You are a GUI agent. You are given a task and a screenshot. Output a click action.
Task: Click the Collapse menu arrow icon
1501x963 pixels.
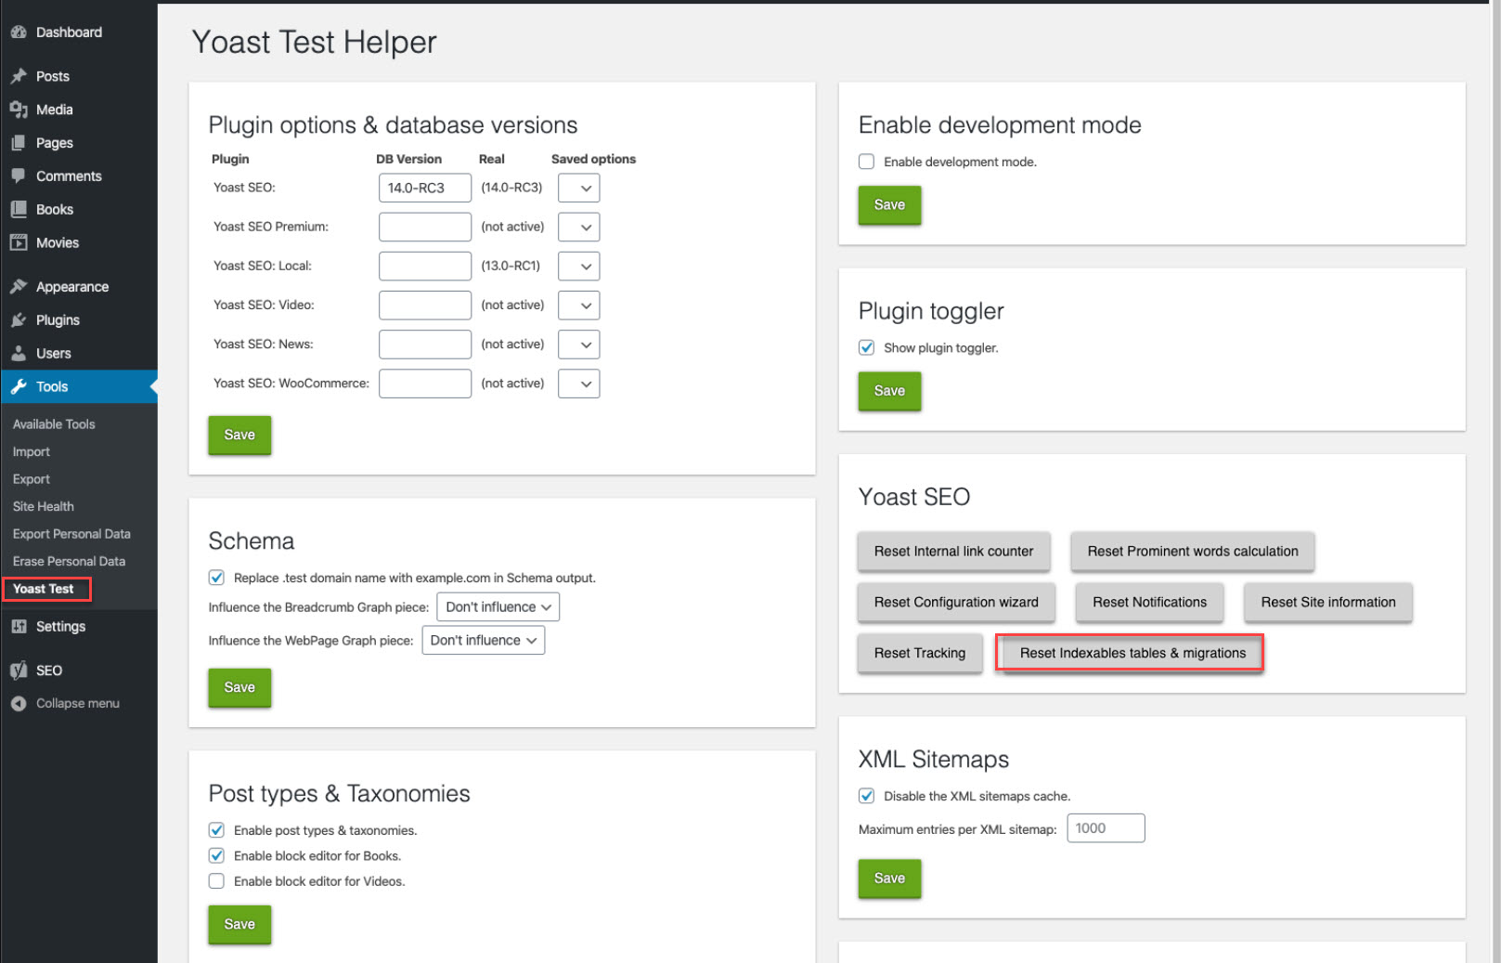tap(19, 704)
